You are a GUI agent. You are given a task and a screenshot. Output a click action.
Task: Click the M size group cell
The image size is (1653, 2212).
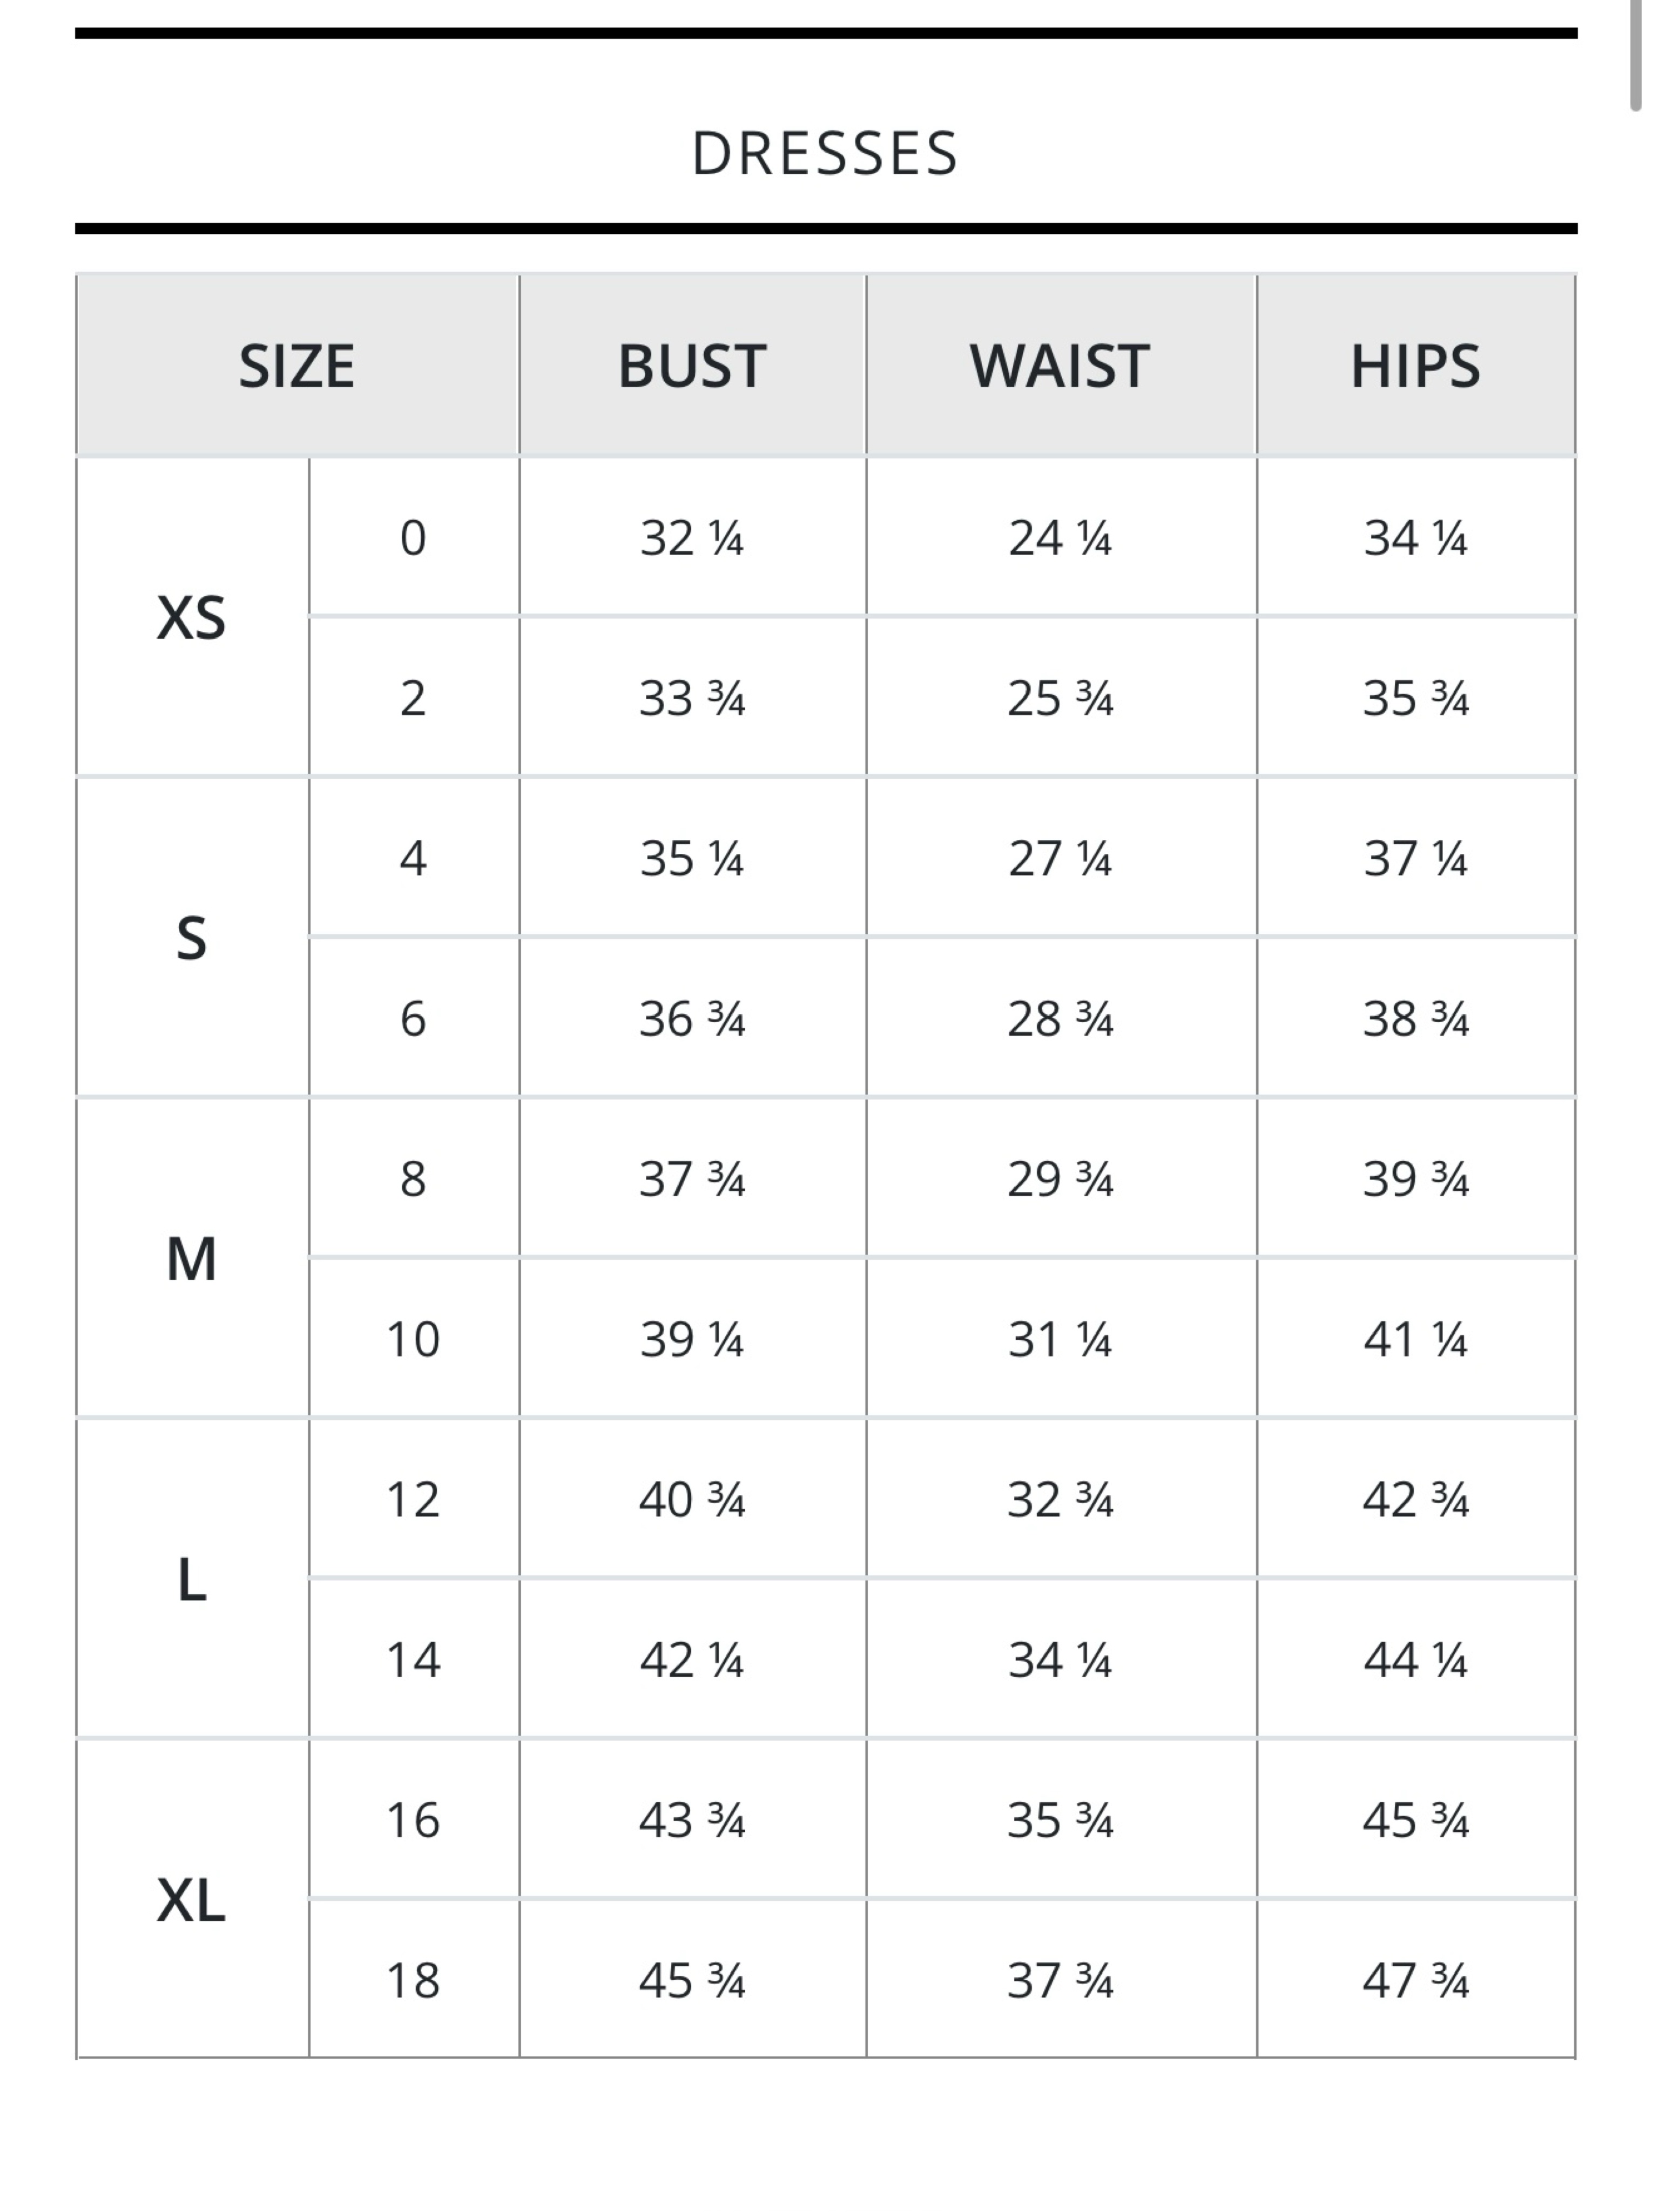(x=192, y=1258)
